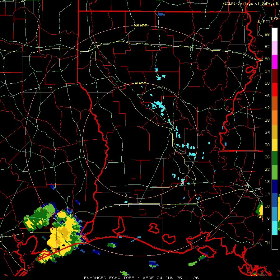This screenshot has height=280, width=280.
Task: Click the light blue legend band
Action: tap(275, 214)
